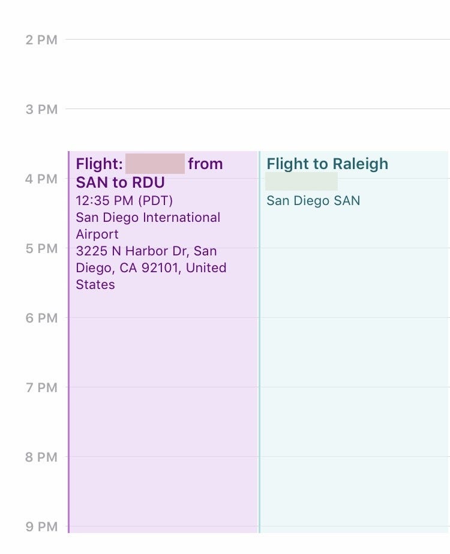Select the 4 PM hour label

point(41,179)
